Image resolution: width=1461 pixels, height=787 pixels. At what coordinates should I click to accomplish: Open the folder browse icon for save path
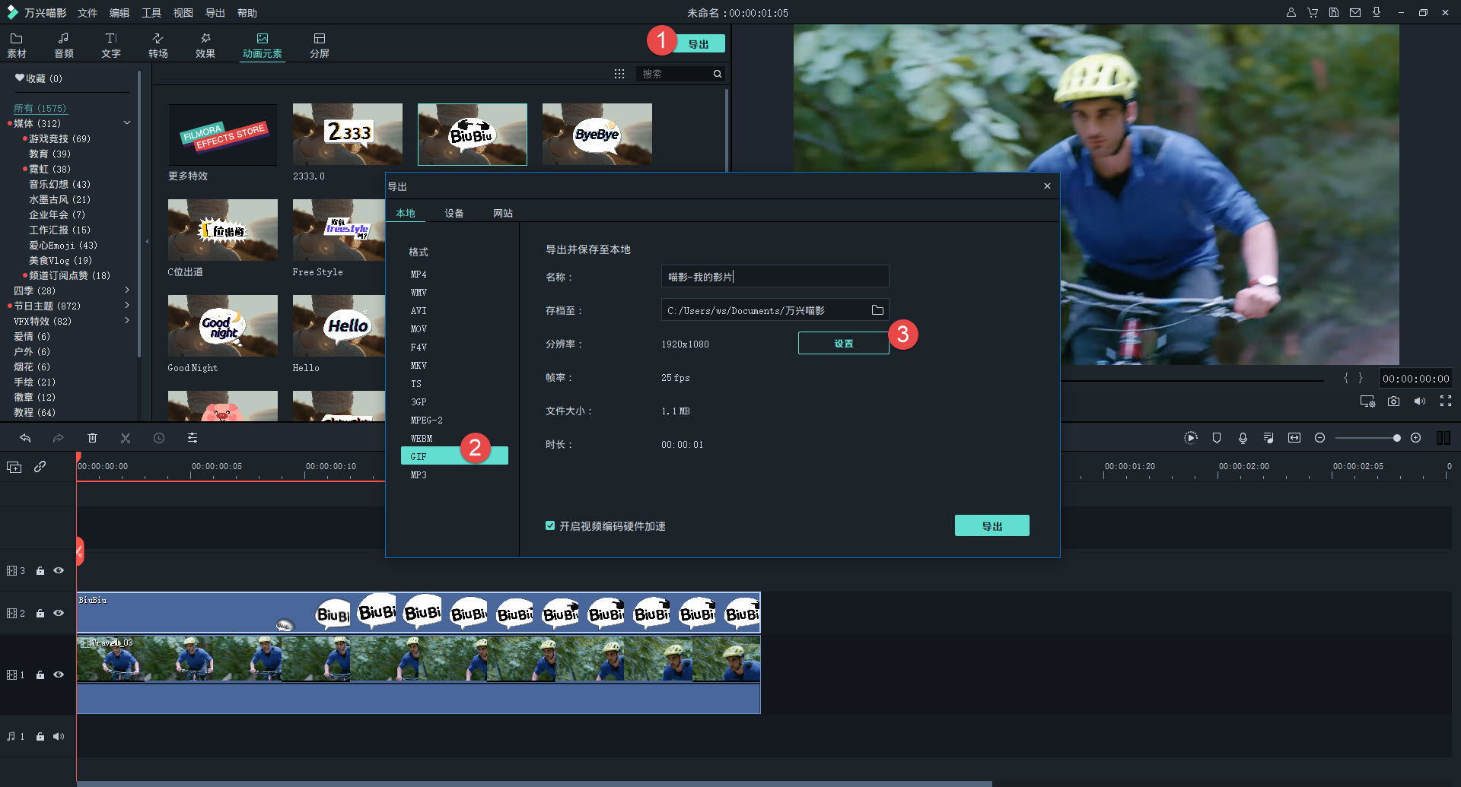pos(877,310)
